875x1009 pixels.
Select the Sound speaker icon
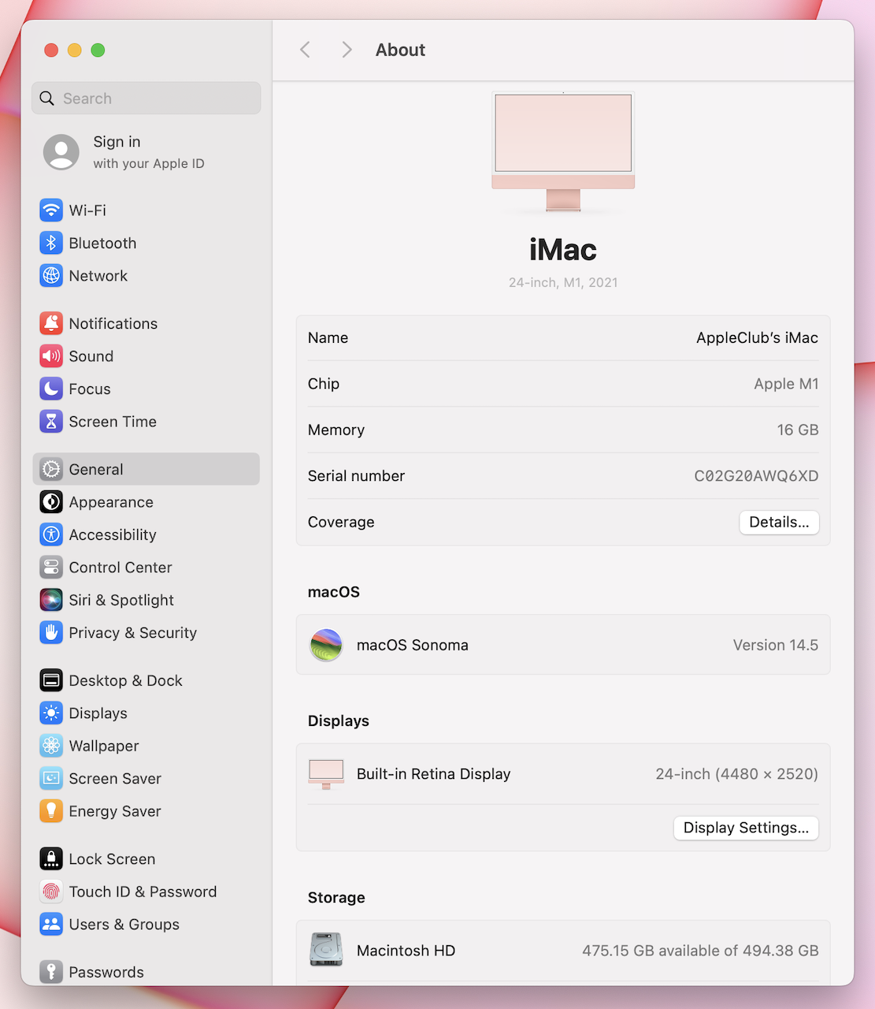pos(51,356)
